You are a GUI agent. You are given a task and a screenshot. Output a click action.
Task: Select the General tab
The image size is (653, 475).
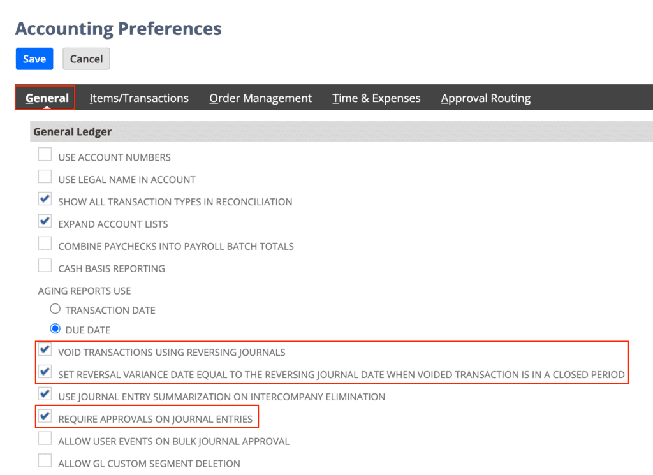[47, 98]
